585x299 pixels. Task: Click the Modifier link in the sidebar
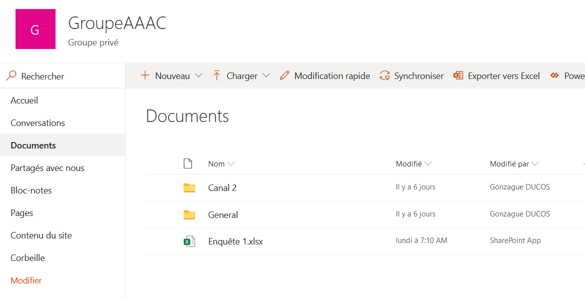coord(26,280)
